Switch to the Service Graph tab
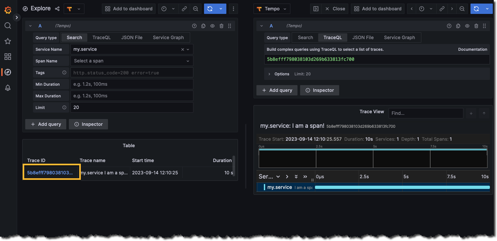This screenshot has width=497, height=241. pyautogui.click(x=168, y=37)
